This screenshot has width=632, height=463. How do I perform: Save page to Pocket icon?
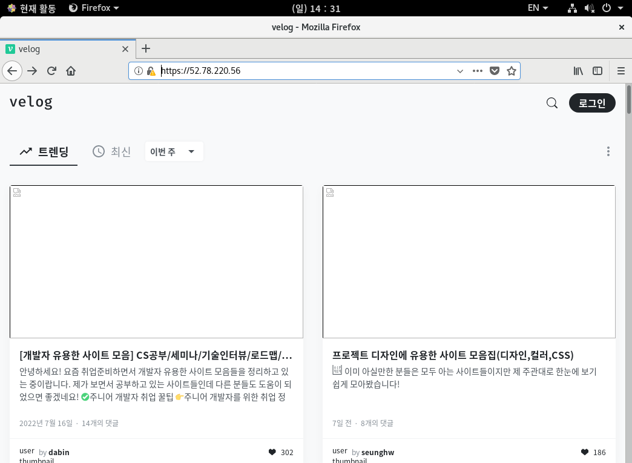click(x=495, y=71)
